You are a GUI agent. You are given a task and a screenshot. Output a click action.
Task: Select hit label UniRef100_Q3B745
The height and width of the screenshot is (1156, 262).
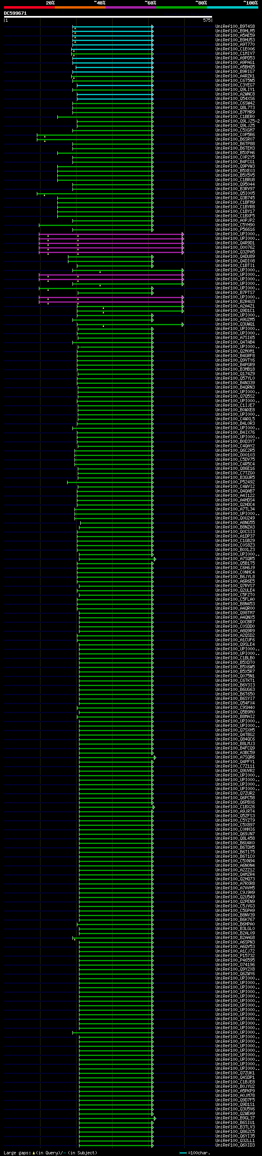[x=235, y=198]
